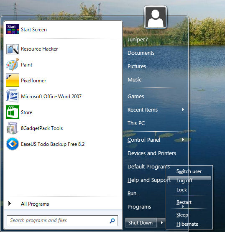
Task: Launch EaseUS Todo Backup icon
Action: coord(13,144)
